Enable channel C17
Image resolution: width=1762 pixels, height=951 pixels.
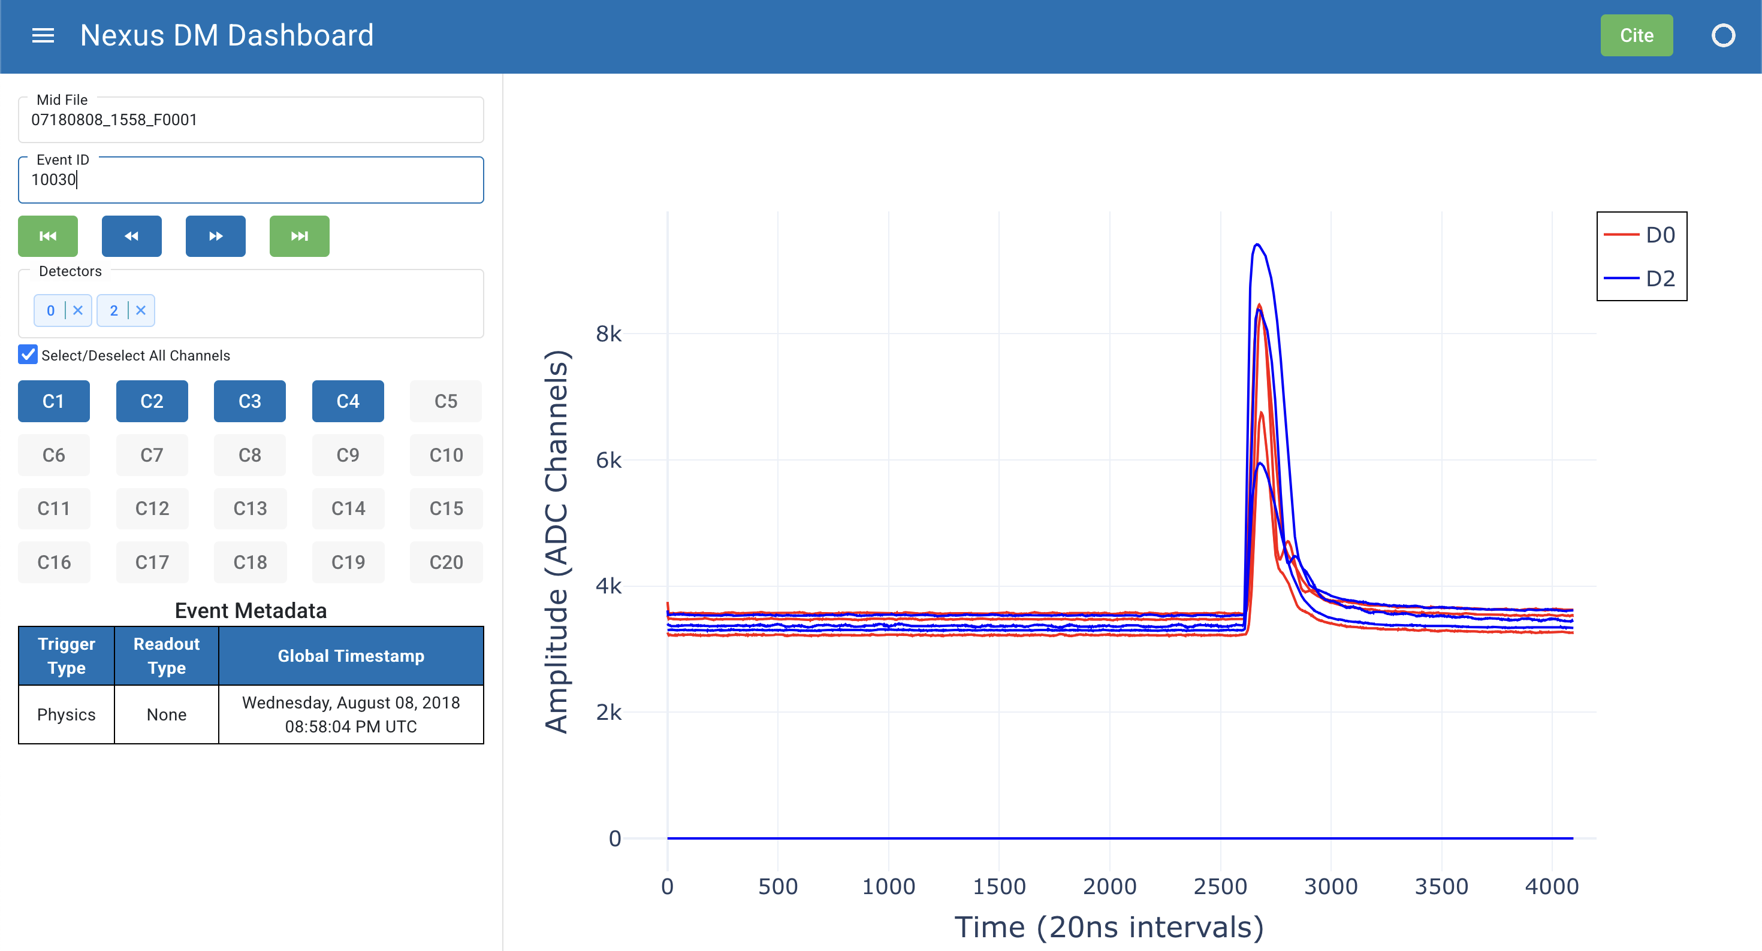click(x=152, y=562)
